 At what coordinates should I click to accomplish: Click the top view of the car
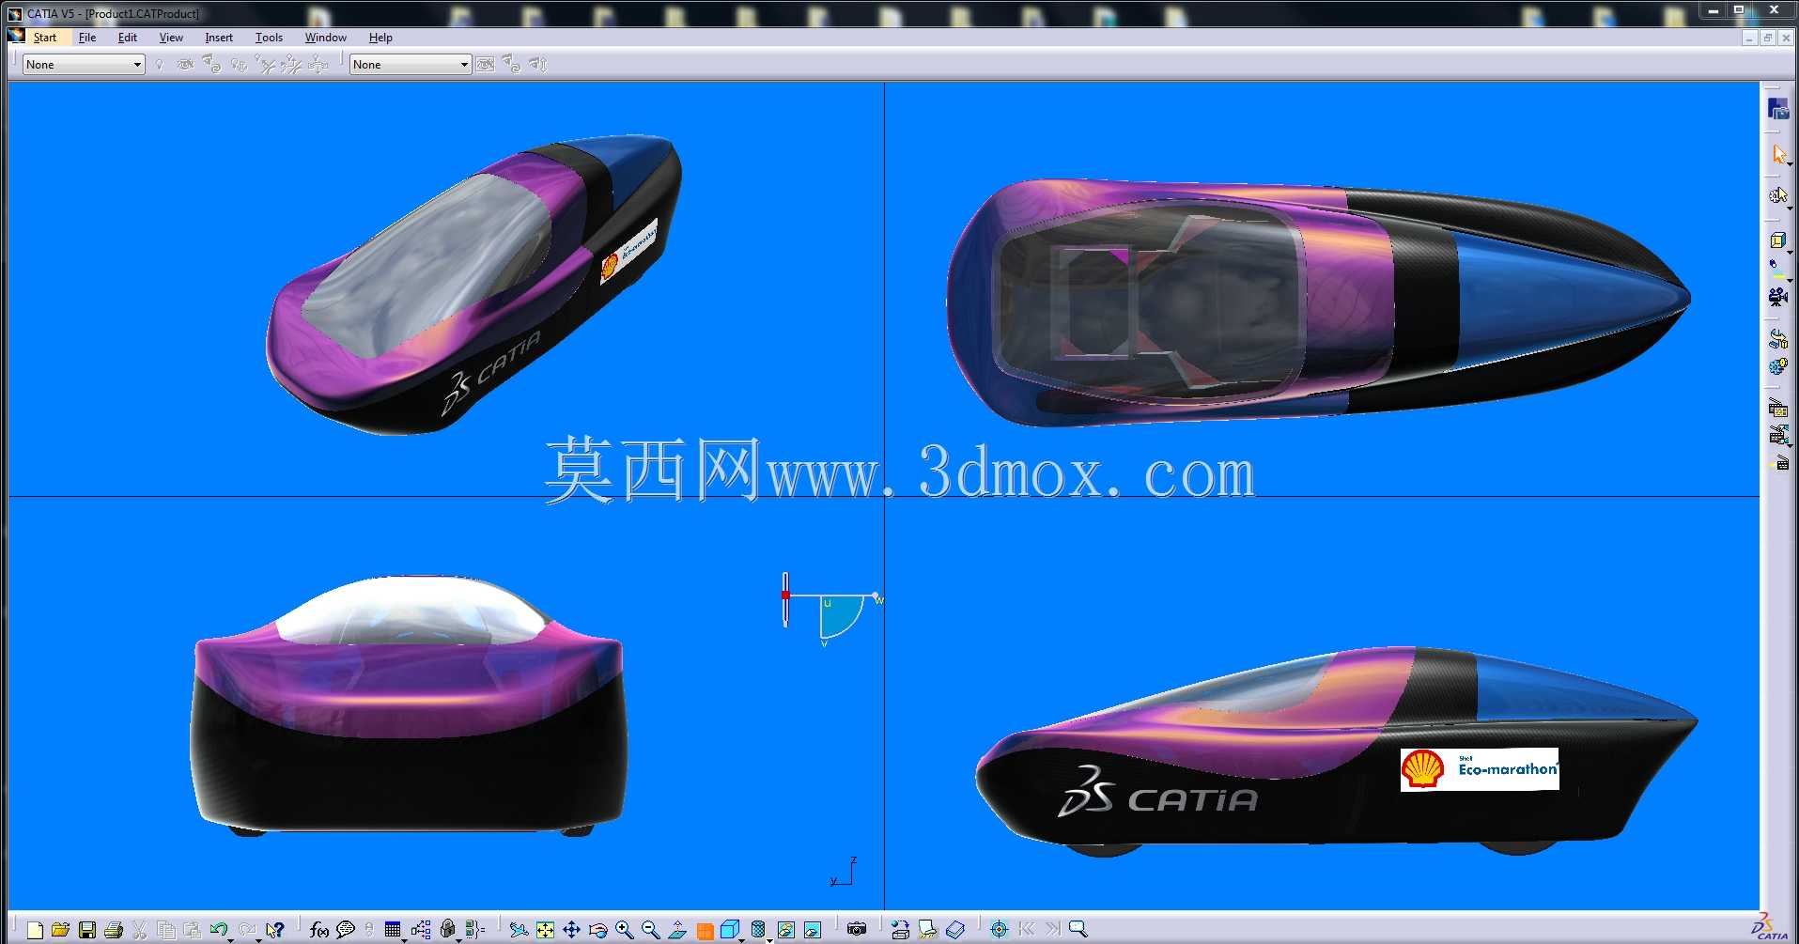point(1318,302)
